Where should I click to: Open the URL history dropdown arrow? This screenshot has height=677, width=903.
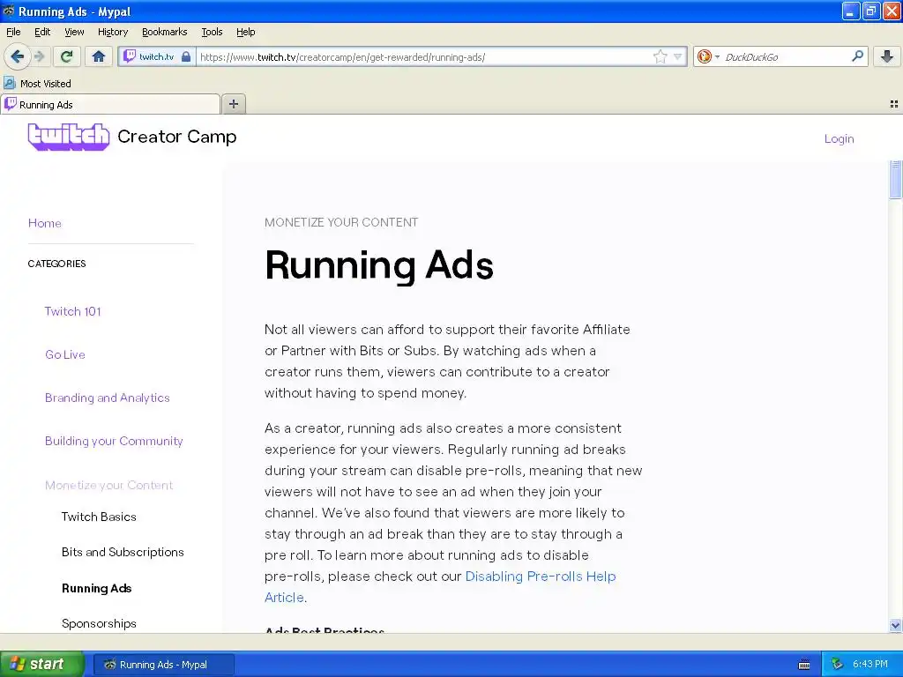coord(678,56)
